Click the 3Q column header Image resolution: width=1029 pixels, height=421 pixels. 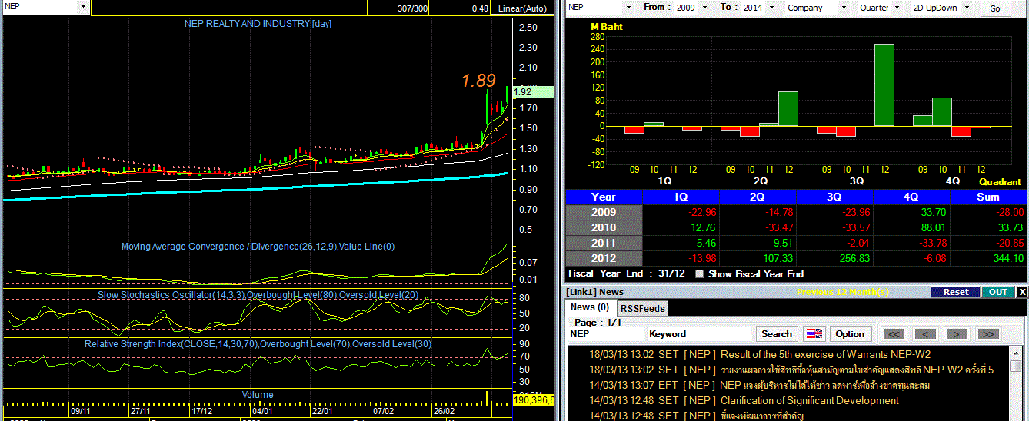[834, 197]
